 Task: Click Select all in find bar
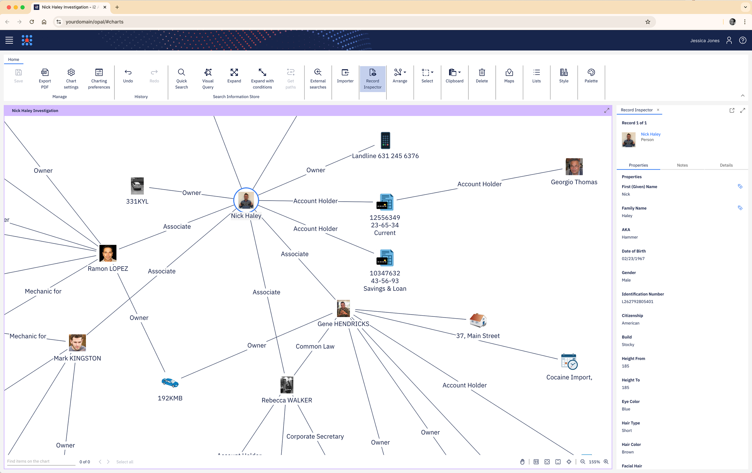point(125,462)
